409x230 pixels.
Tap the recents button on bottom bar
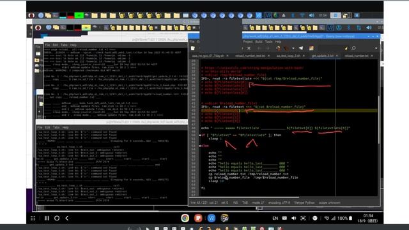[x=47, y=218]
